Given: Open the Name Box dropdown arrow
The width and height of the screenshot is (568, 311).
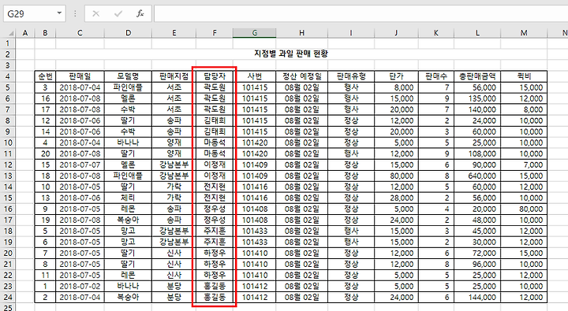Looking at the screenshot, I should 59,13.
